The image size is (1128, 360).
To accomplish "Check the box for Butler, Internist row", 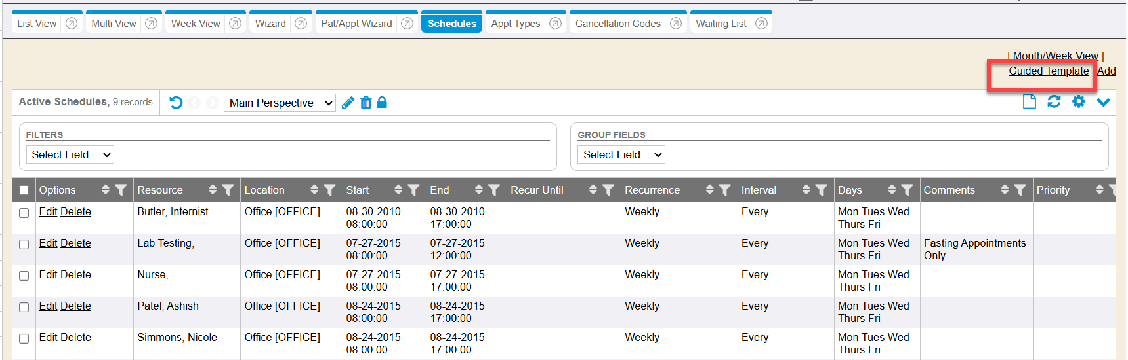I will (x=24, y=213).
